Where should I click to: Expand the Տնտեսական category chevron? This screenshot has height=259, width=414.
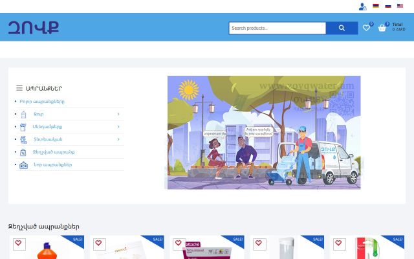pyautogui.click(x=118, y=139)
